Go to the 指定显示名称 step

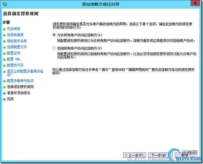[17, 41]
